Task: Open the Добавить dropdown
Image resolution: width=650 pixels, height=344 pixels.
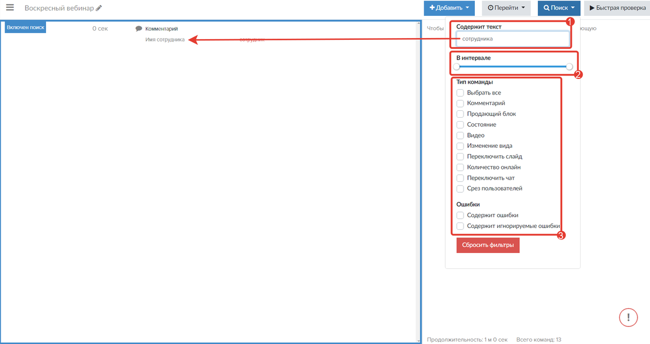Action: (x=449, y=9)
